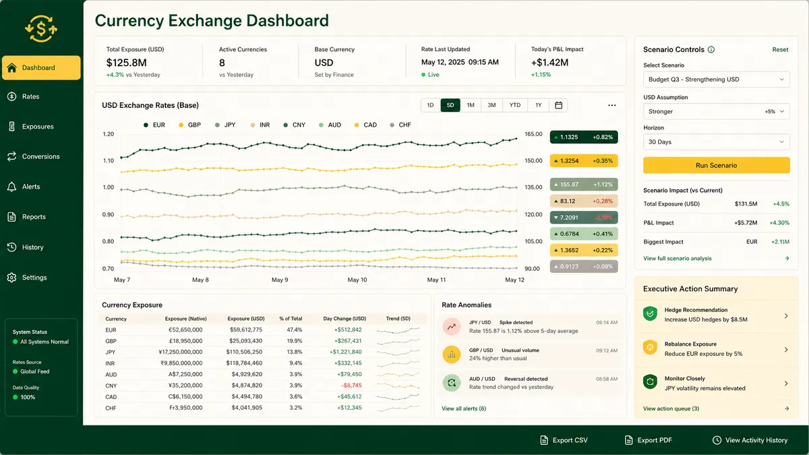The height and width of the screenshot is (455, 809).
Task: Click the JPY / USD spike anomaly icon
Action: [x=451, y=326]
